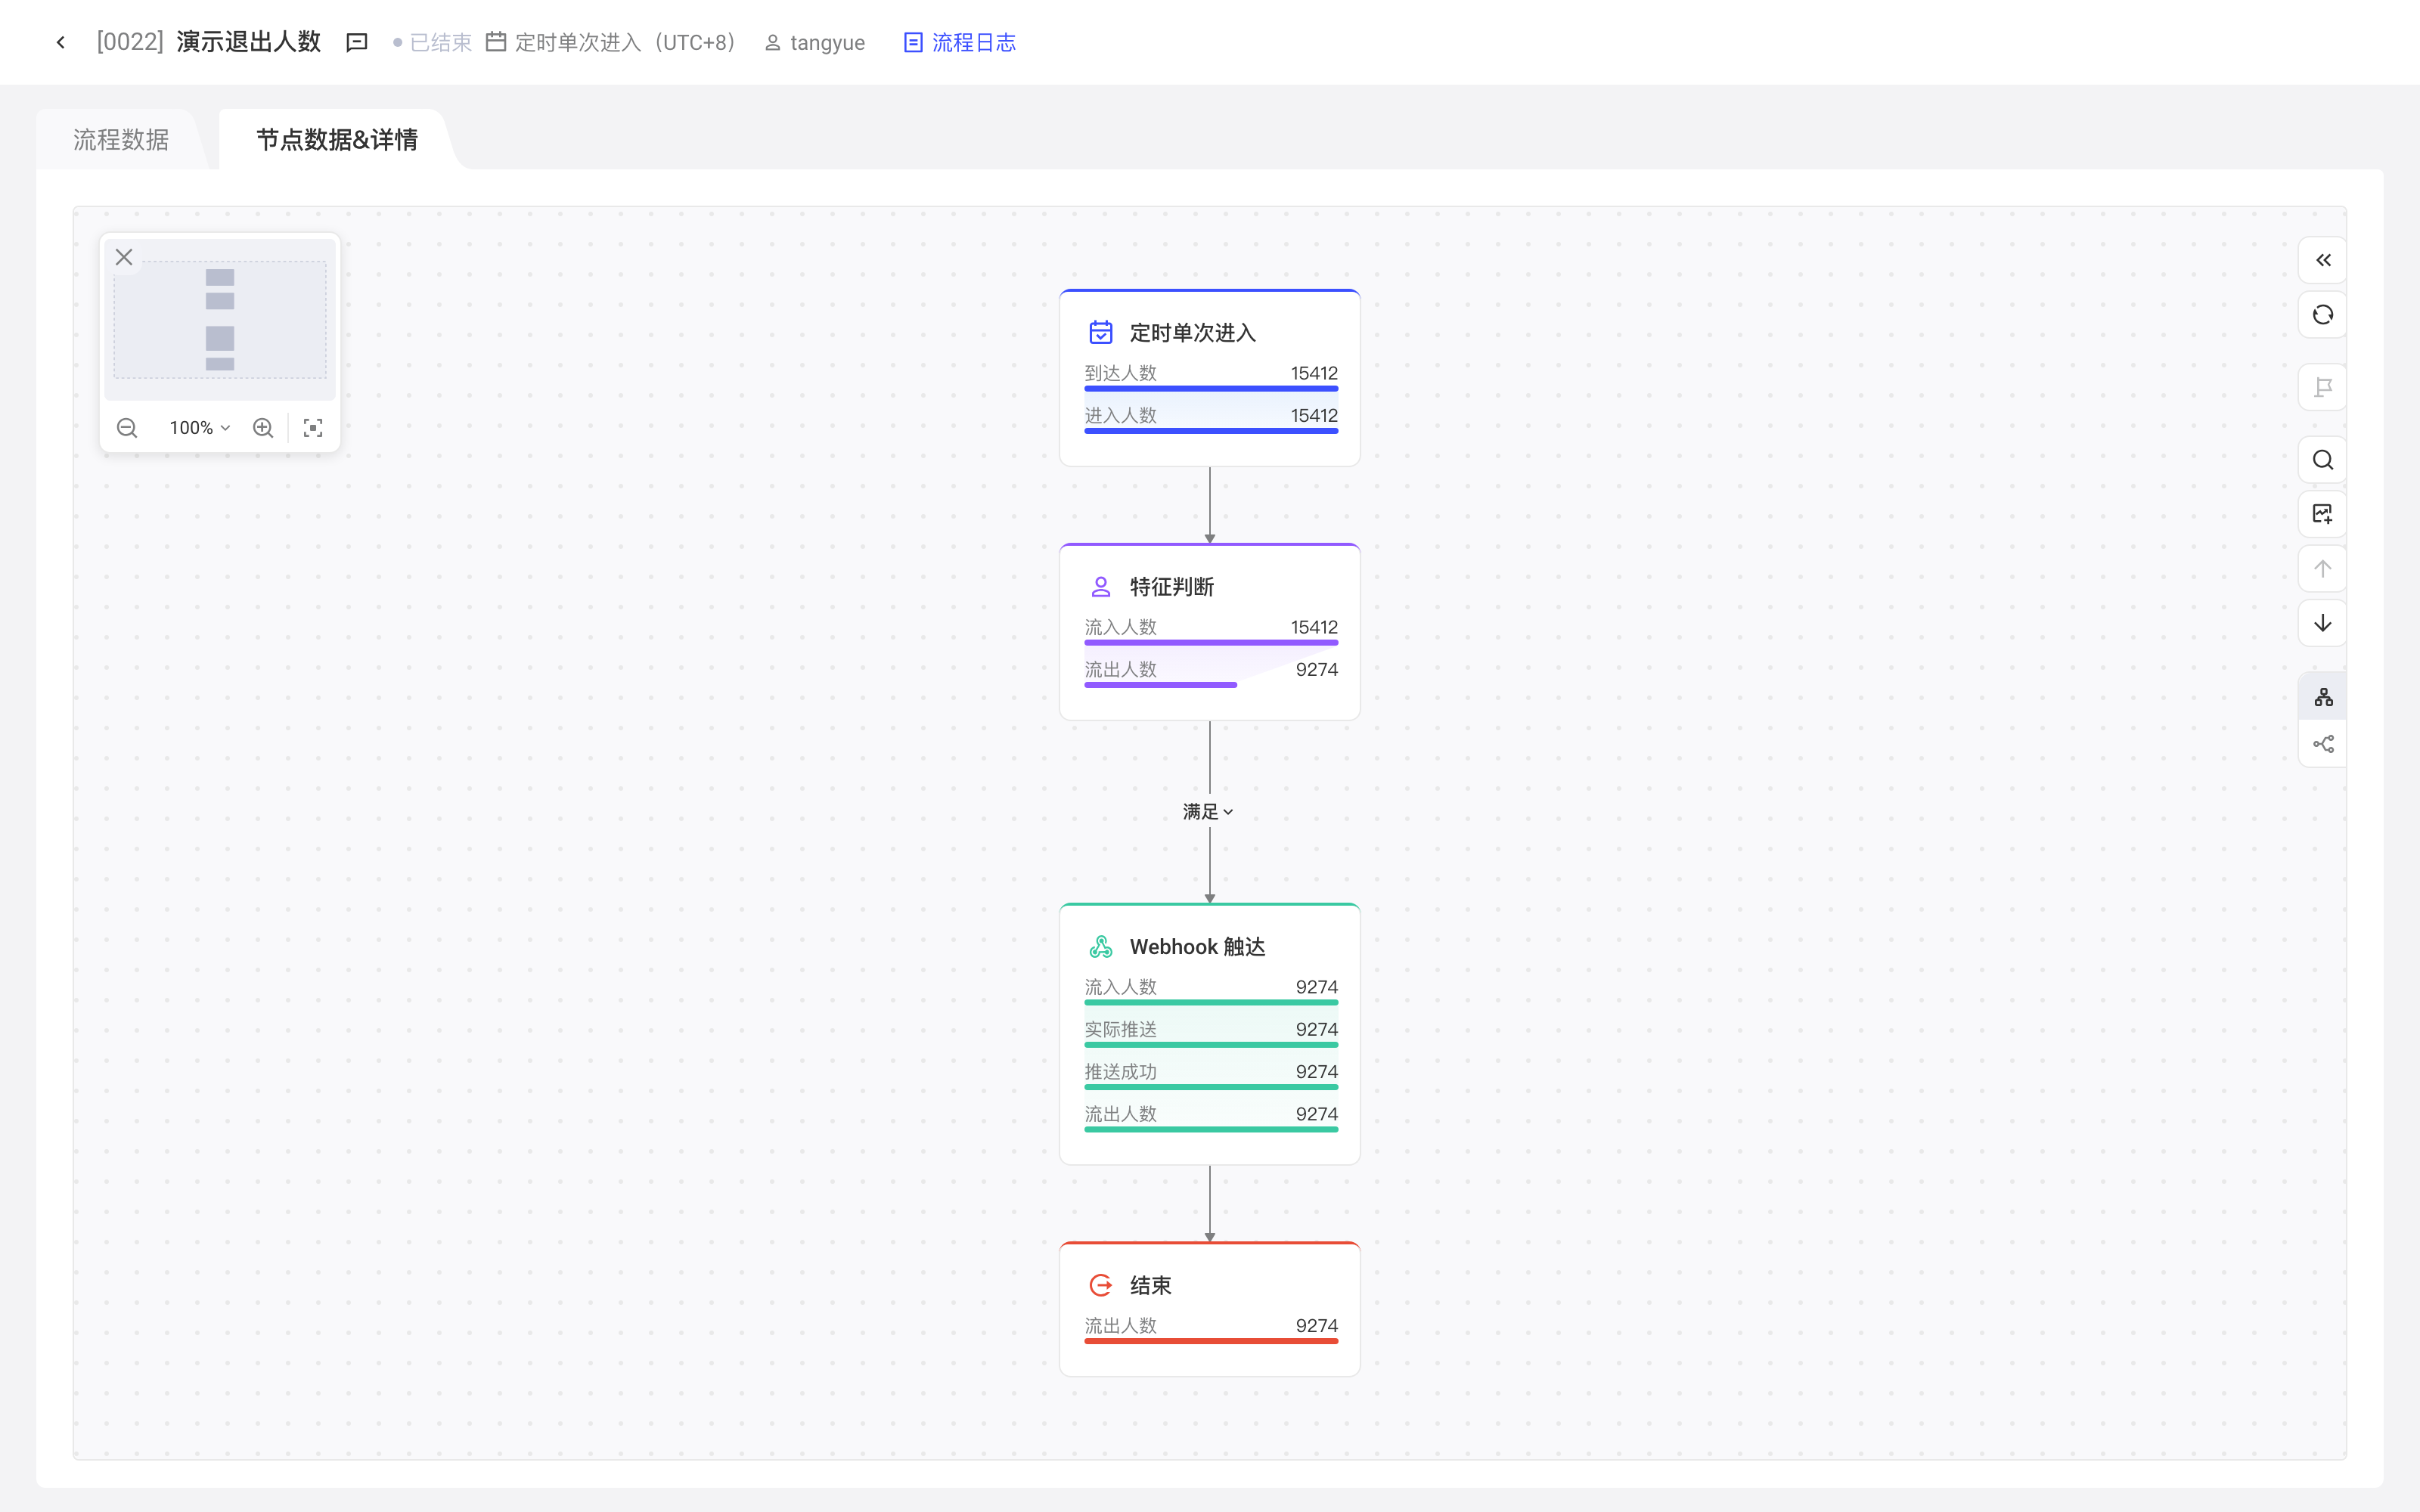Select the 定时单次进入 node title
The image size is (2420, 1512).
pos(1192,333)
